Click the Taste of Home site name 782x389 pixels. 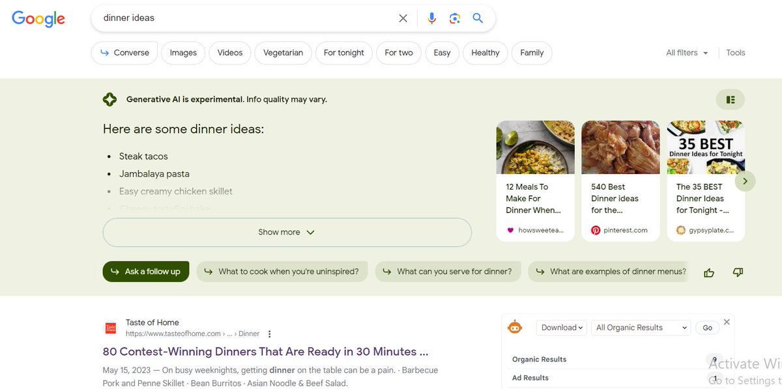click(152, 323)
